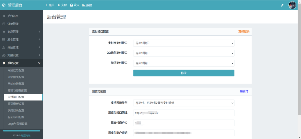This screenshot has height=139, width=301.
Task: Select 支付接口配置 submenu item
Action: 23,97
